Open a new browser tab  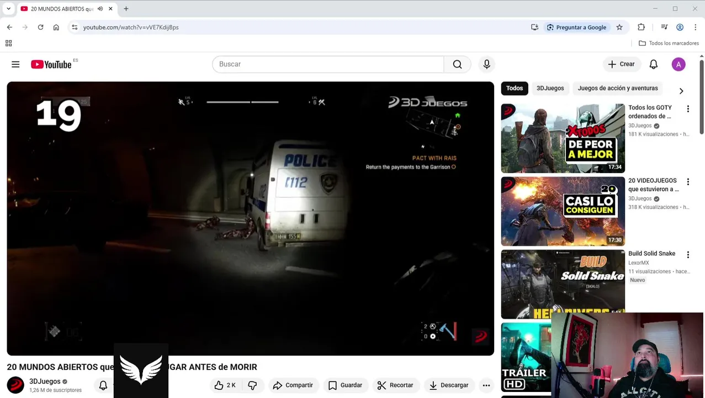click(x=126, y=9)
